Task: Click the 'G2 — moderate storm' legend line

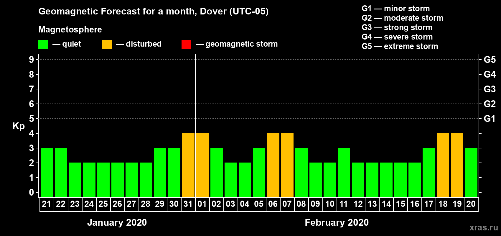Action: click(x=403, y=18)
